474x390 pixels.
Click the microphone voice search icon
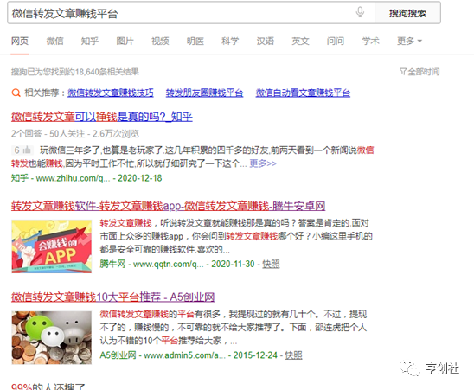coord(360,13)
